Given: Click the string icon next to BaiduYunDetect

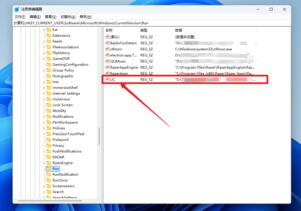Looking at the screenshot, I should pyautogui.click(x=107, y=43).
